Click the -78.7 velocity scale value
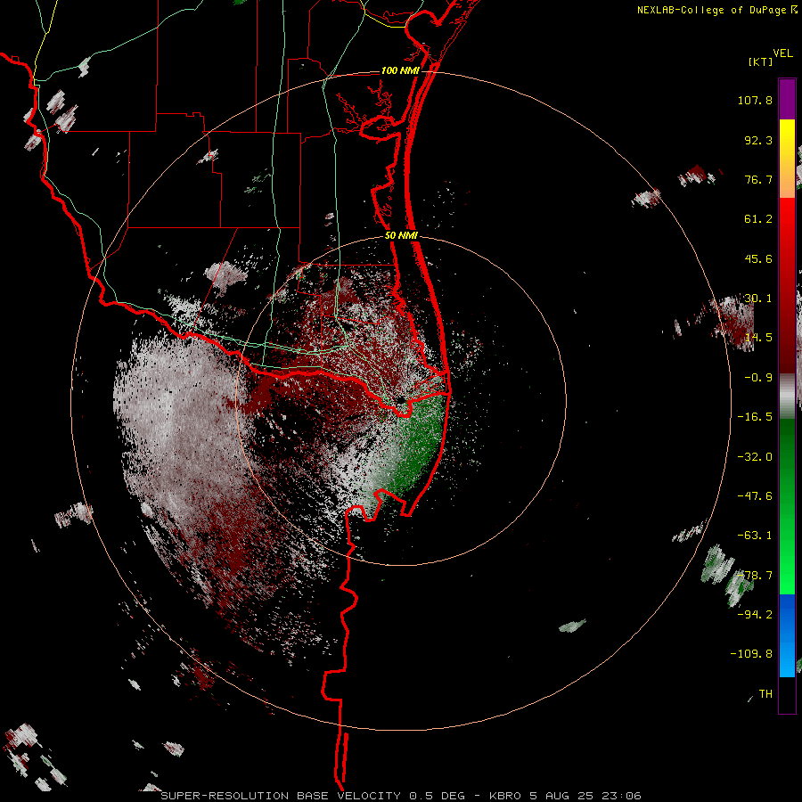 click(755, 576)
